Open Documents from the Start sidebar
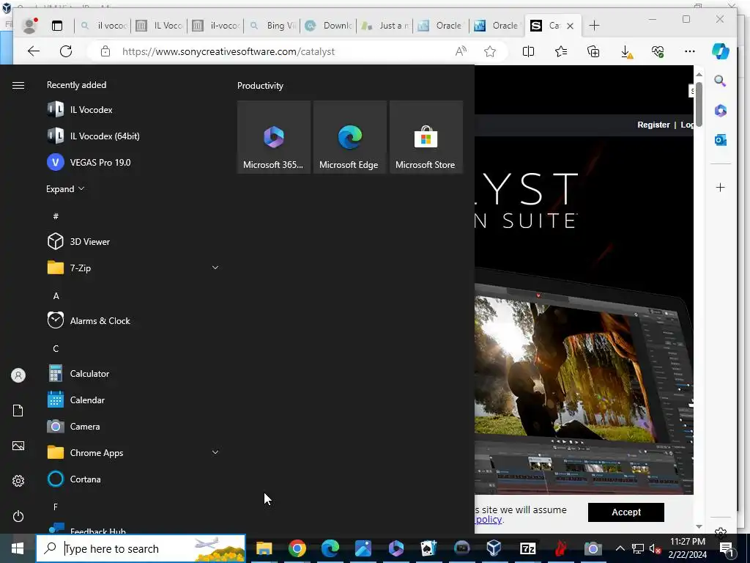 (18, 411)
